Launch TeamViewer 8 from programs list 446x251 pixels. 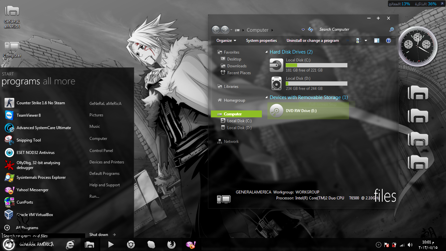click(x=29, y=115)
